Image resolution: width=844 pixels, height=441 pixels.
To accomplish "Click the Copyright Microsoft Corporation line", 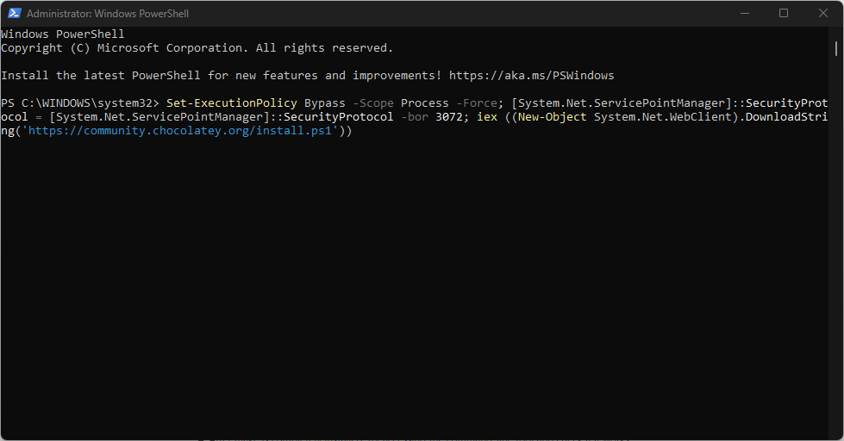I will (x=197, y=48).
